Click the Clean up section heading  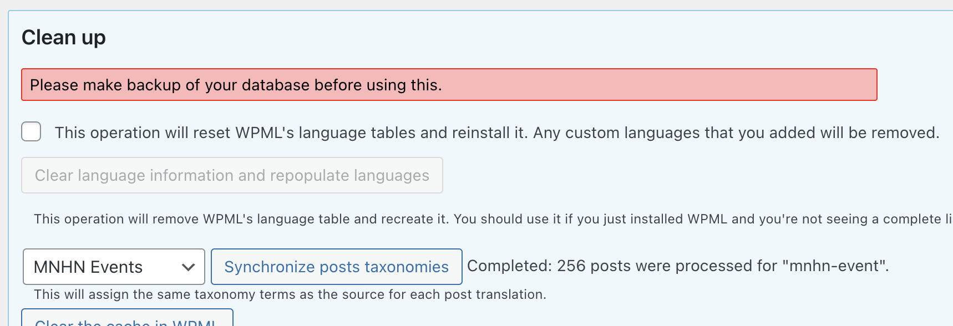click(x=64, y=38)
